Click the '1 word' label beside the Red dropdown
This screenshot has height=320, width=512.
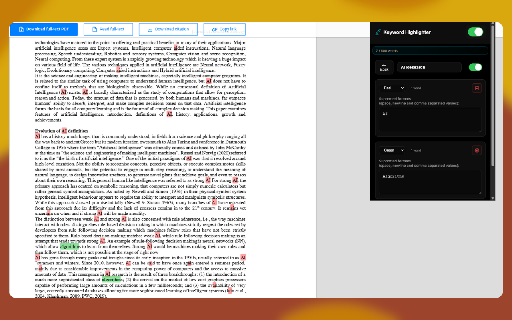416,88
